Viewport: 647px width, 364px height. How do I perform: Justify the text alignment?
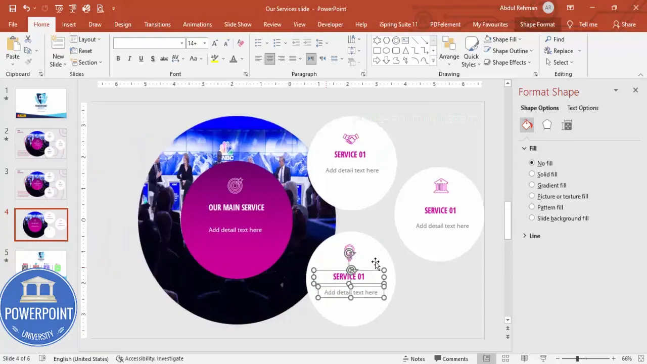pos(293,59)
